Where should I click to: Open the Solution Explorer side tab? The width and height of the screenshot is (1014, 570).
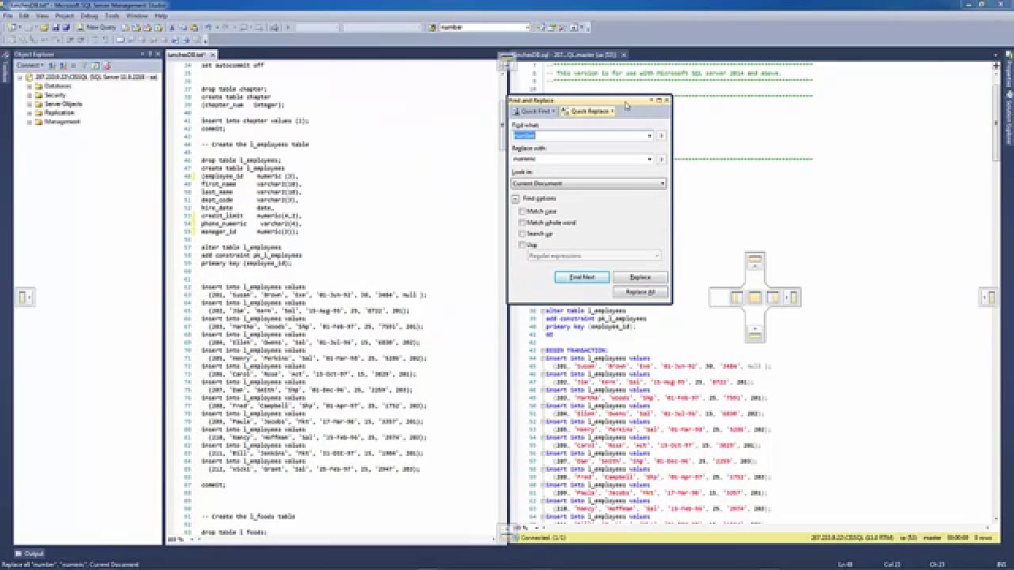(x=1009, y=117)
